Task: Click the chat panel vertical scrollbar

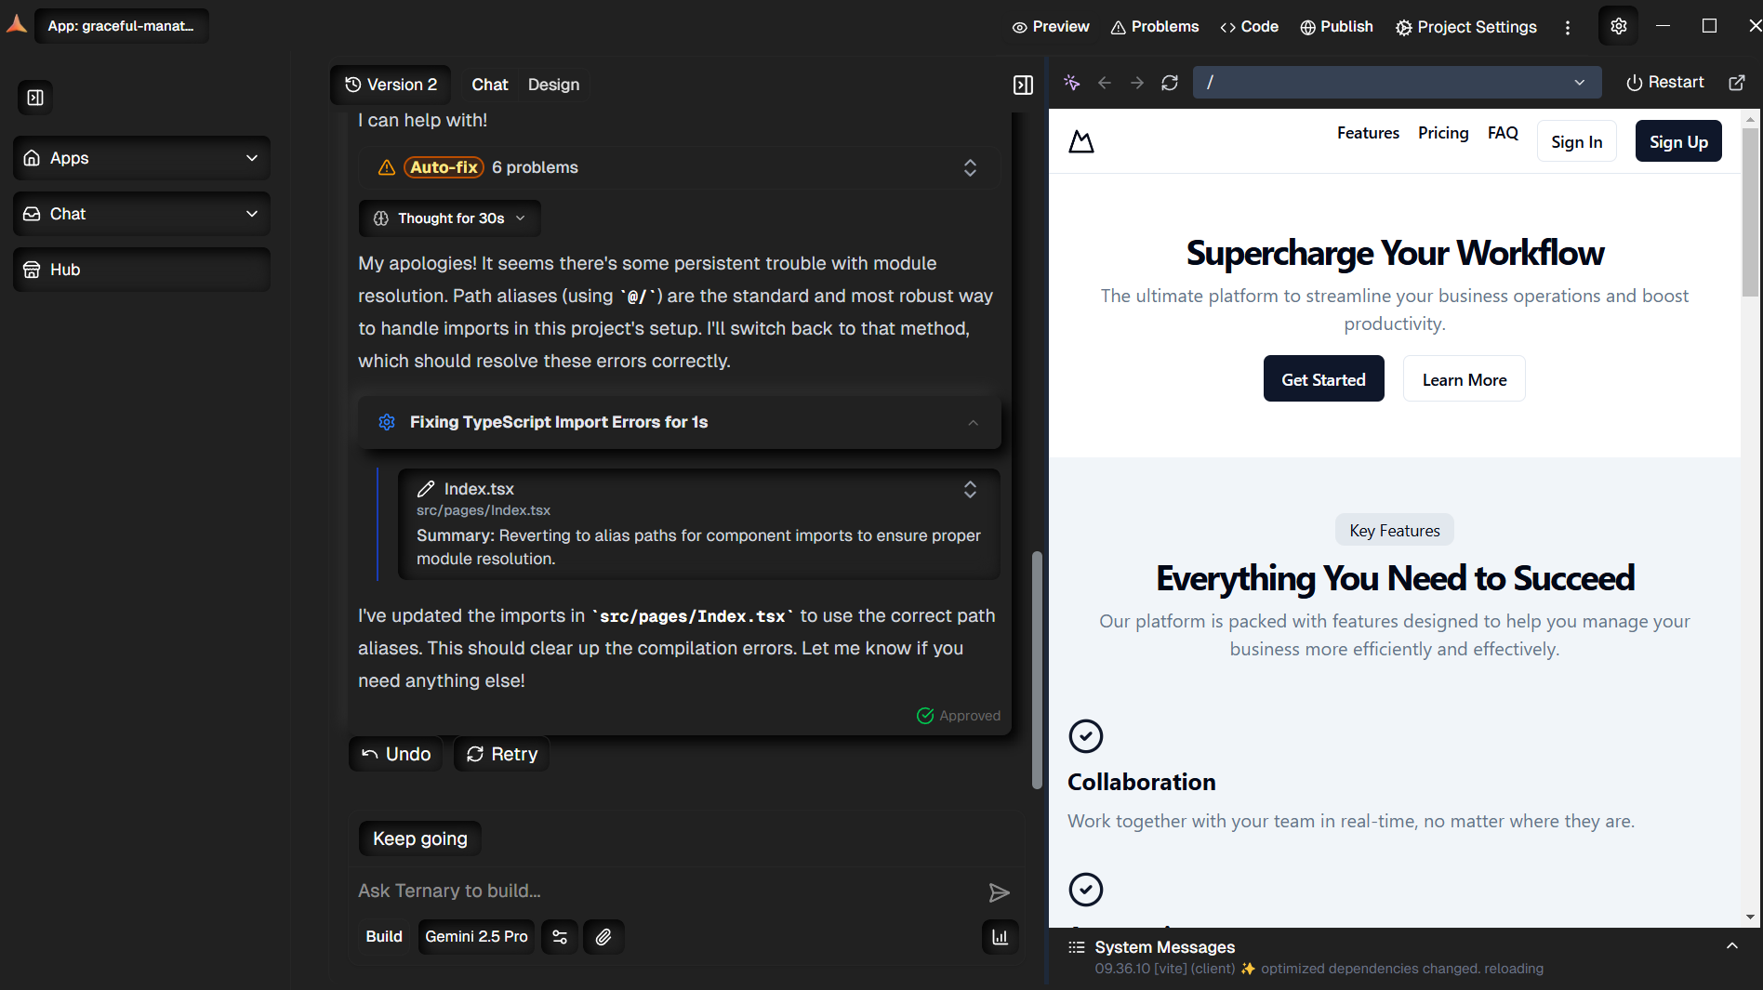Action: pos(1037,670)
